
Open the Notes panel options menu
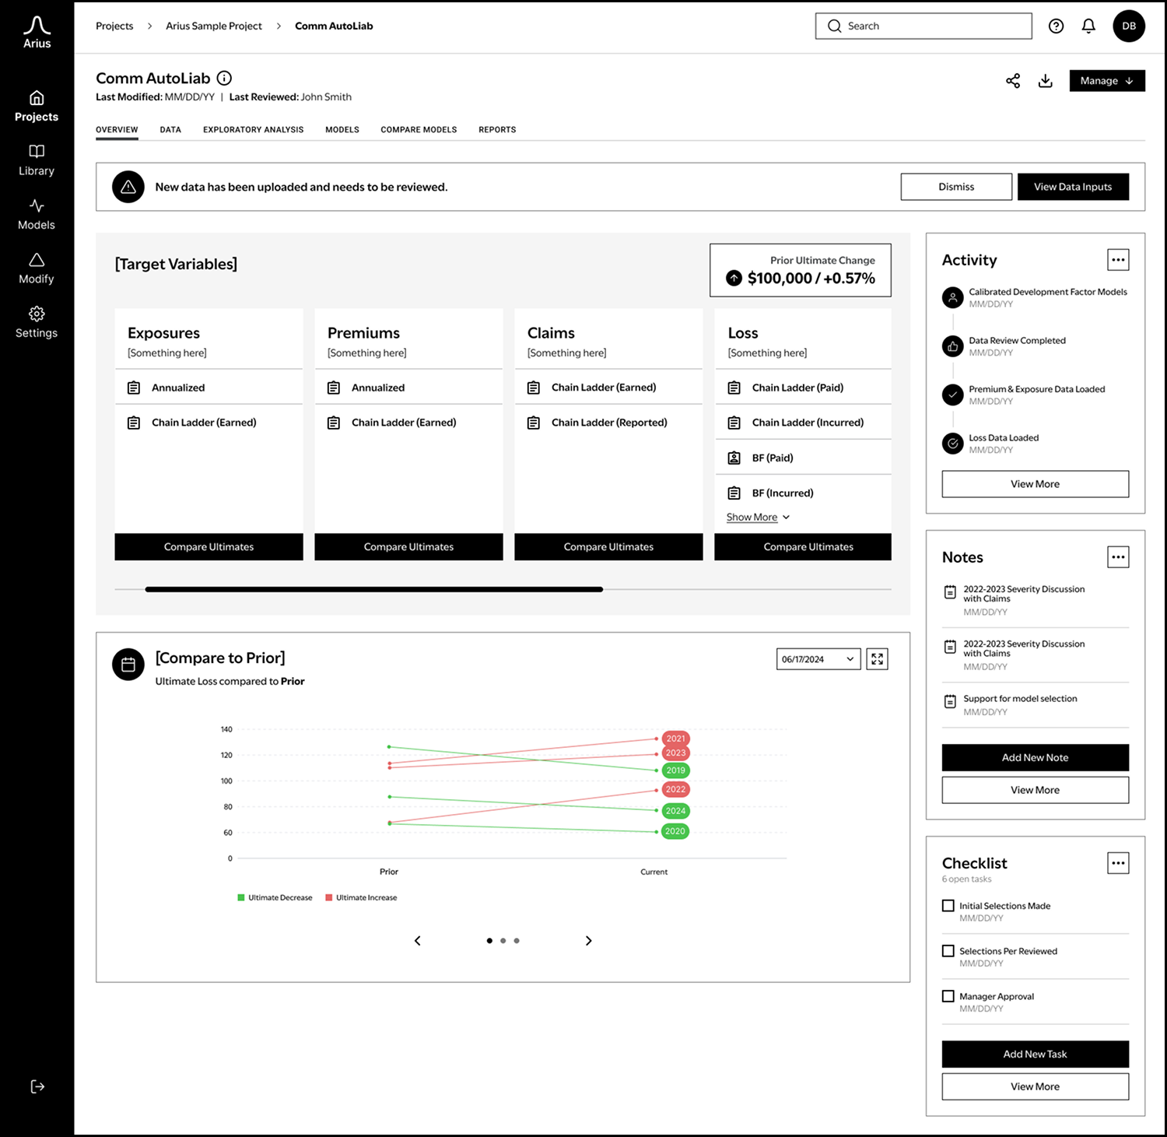[1118, 557]
